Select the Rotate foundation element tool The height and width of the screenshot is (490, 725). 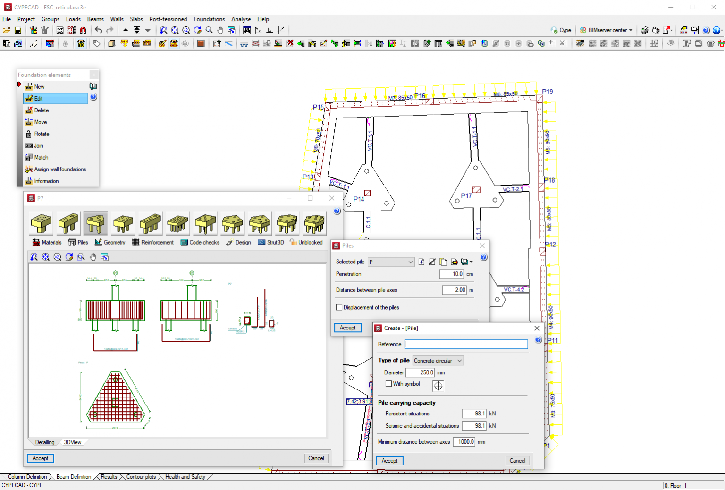tap(42, 134)
